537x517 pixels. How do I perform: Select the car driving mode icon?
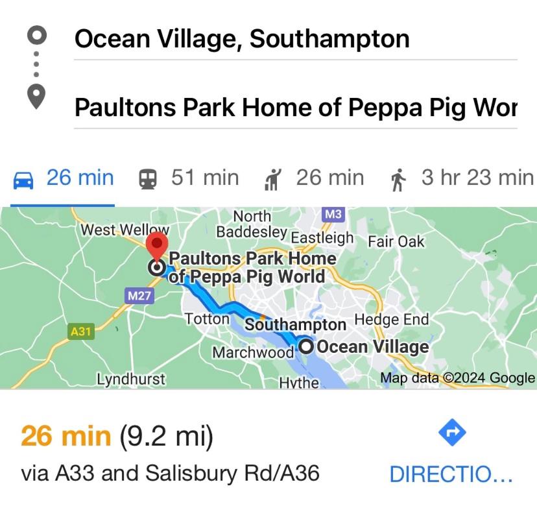point(23,180)
